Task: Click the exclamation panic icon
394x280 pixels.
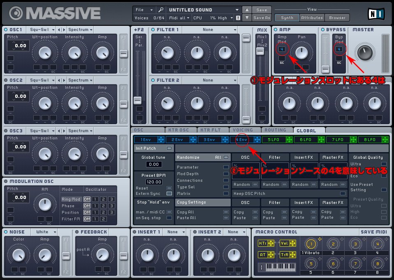Action: pos(238,18)
